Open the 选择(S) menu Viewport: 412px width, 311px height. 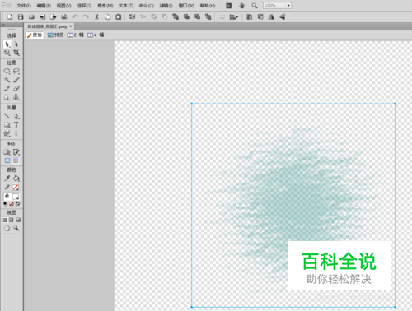84,6
